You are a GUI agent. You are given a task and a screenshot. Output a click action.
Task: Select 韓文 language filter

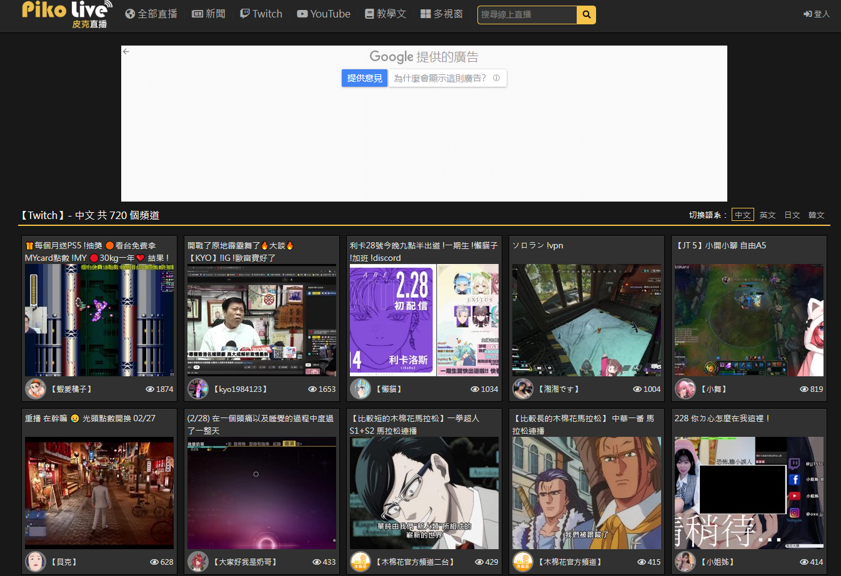click(x=817, y=215)
